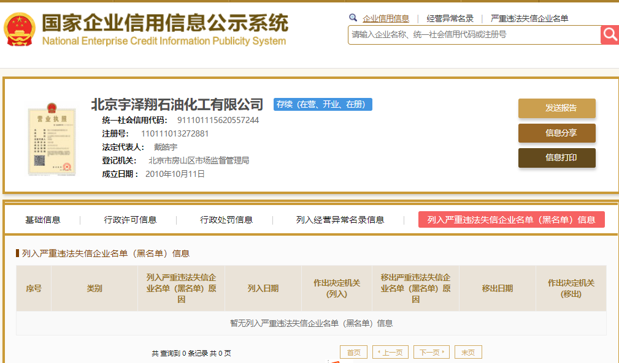Viewport: 619px width, 363px height.
Task: Click the 序号 column header
Action: click(x=34, y=288)
